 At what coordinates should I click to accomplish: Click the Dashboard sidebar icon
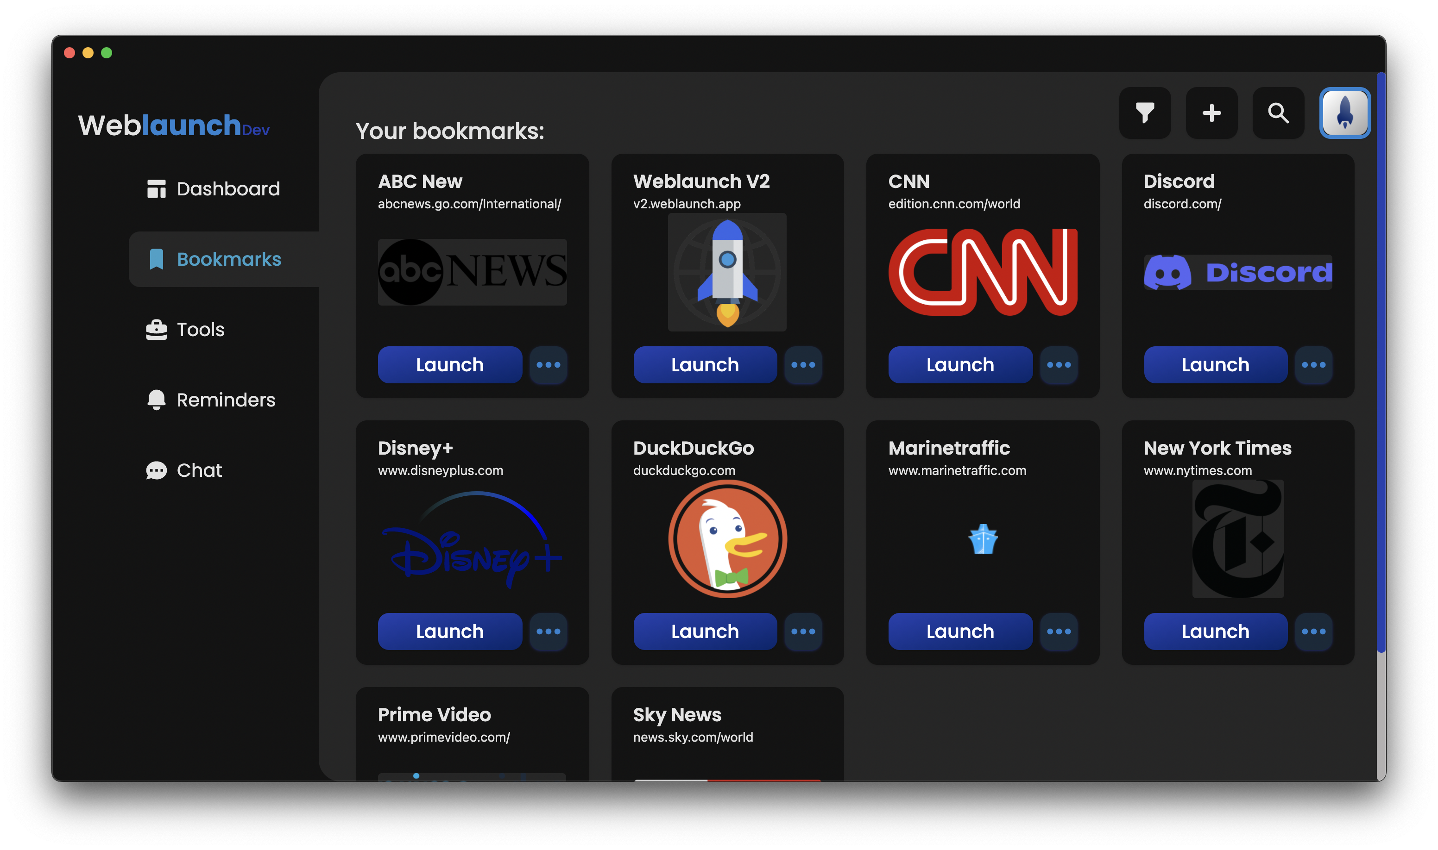(157, 189)
